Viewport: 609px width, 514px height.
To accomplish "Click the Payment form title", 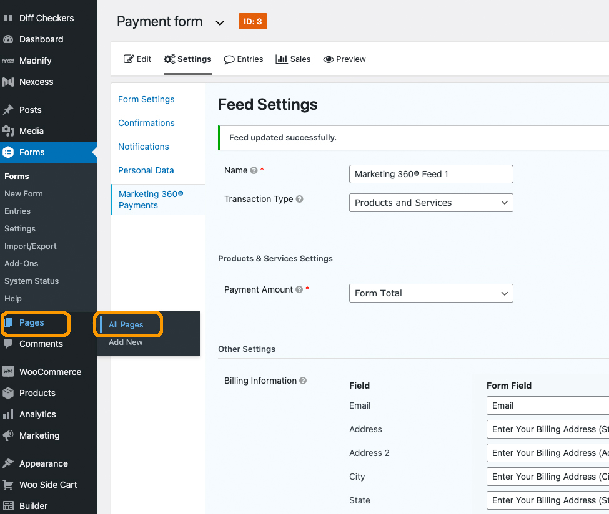I will pyautogui.click(x=160, y=21).
